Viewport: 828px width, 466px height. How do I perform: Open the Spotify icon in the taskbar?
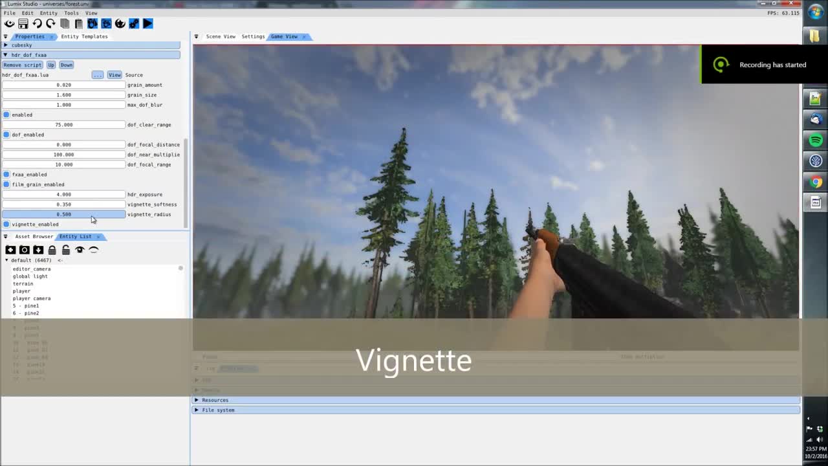click(x=816, y=140)
